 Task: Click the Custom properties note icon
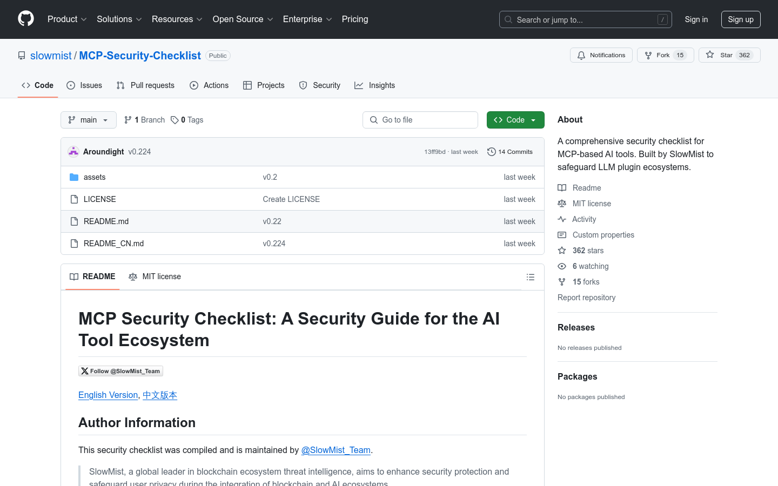[x=562, y=235]
